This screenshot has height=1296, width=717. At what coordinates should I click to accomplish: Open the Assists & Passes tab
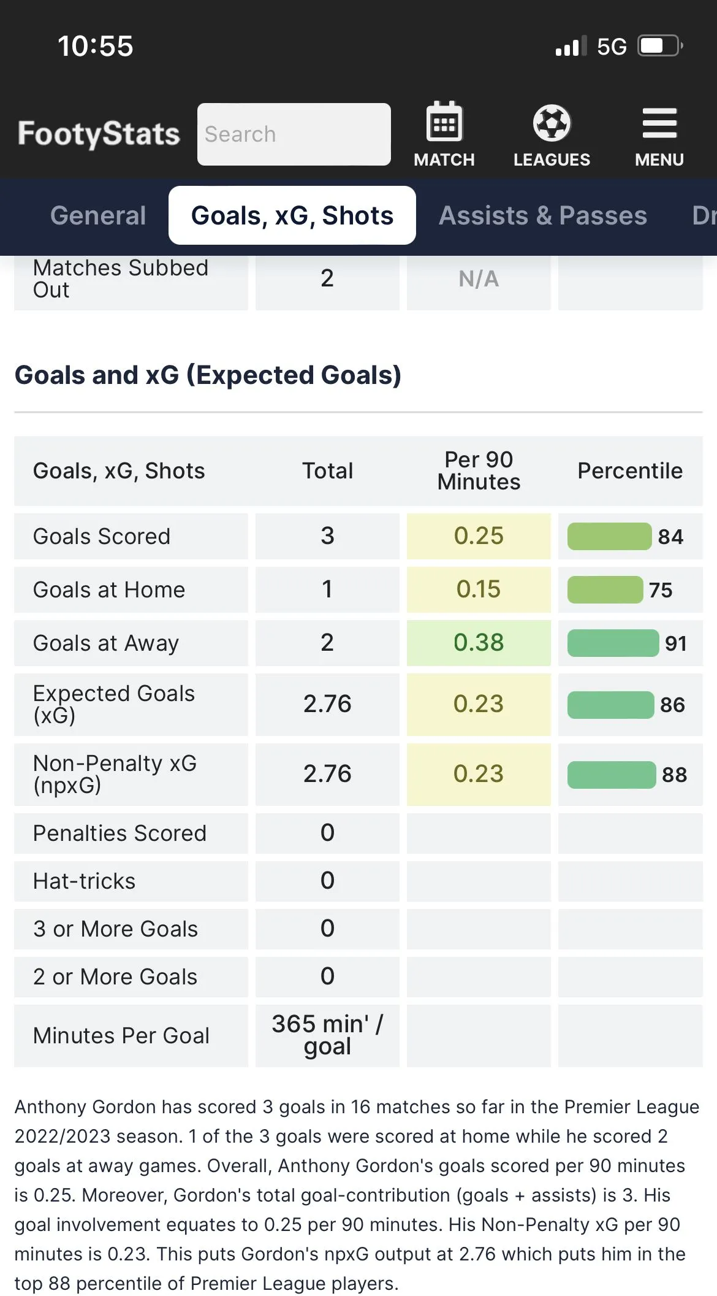[x=542, y=216]
